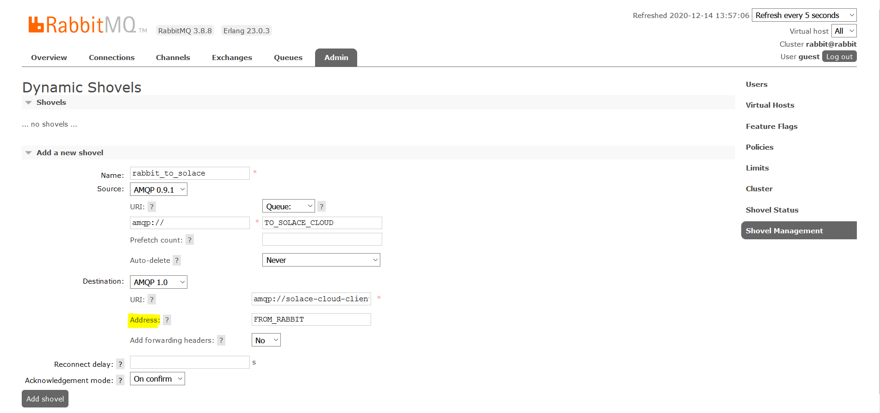Viewport: 880px width, 413px height.
Task: Collapse the Shovels section
Action: 51,103
